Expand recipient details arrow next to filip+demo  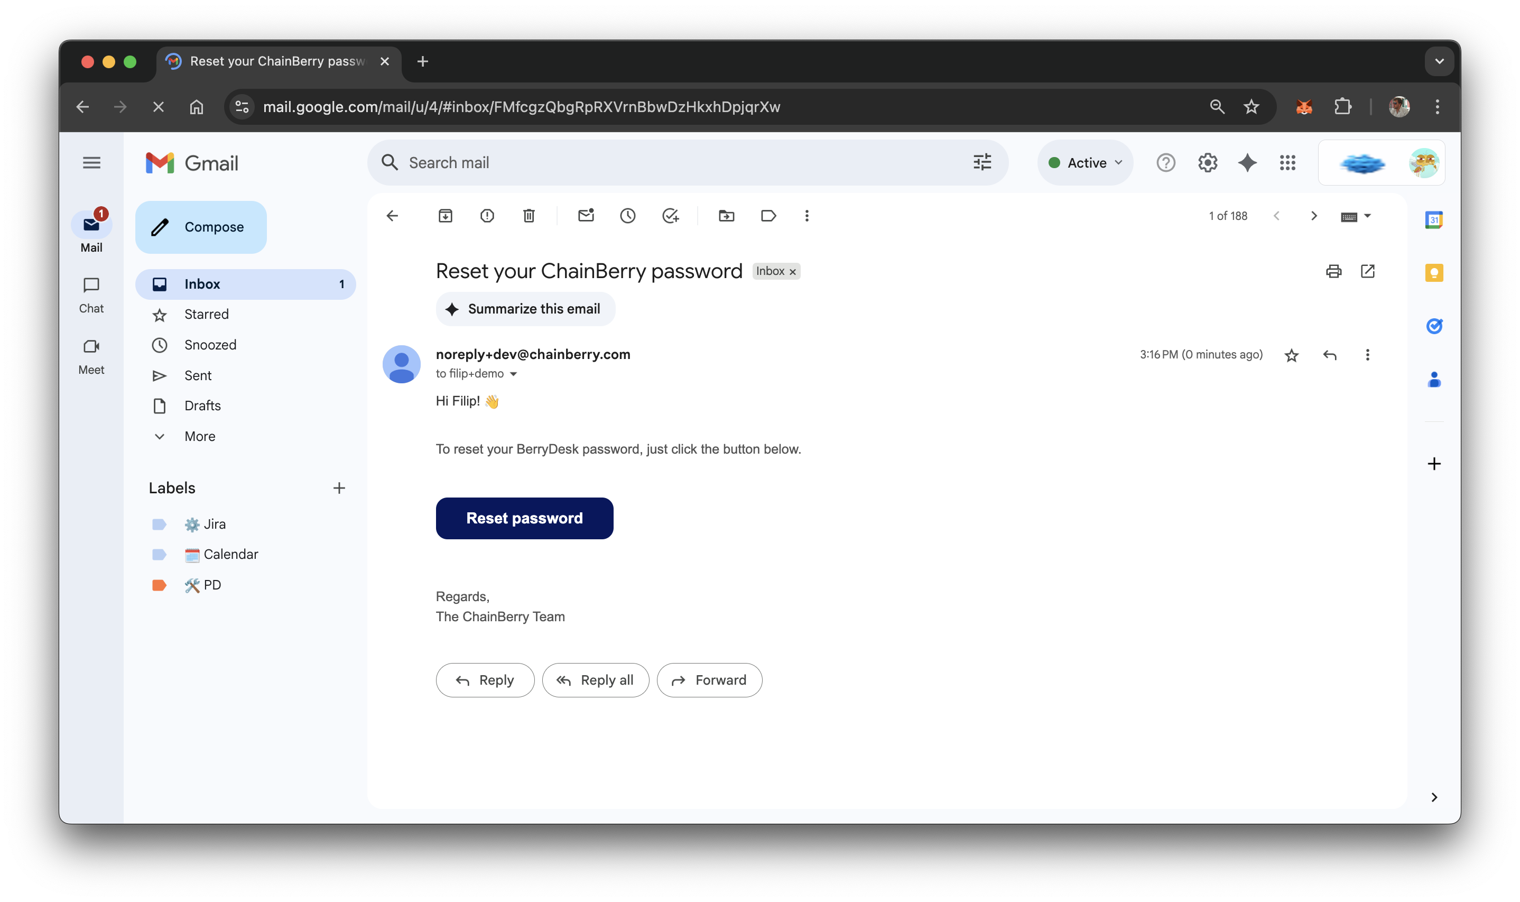tap(513, 374)
